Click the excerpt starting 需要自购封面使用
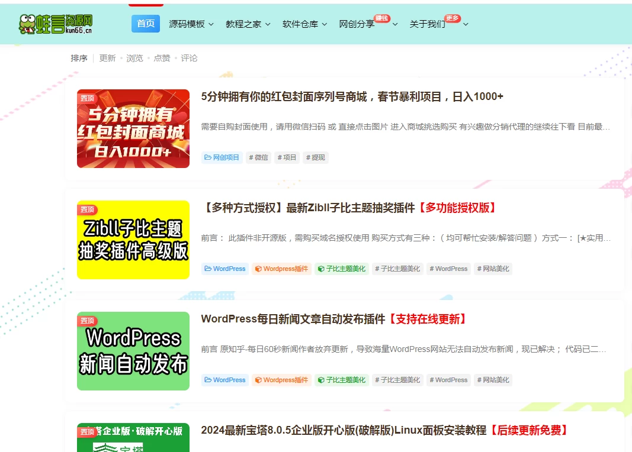 coord(406,127)
